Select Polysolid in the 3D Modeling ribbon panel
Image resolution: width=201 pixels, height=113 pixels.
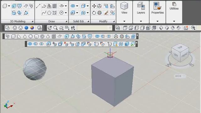pos(31,6)
